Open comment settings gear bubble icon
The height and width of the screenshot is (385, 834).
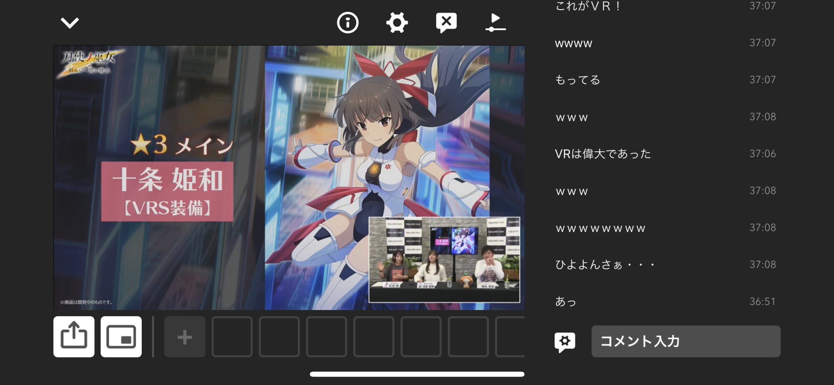pos(565,342)
